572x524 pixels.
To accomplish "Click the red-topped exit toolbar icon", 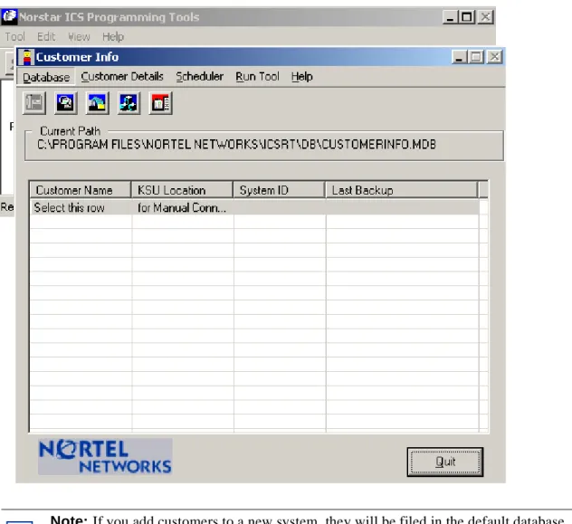I will (160, 103).
